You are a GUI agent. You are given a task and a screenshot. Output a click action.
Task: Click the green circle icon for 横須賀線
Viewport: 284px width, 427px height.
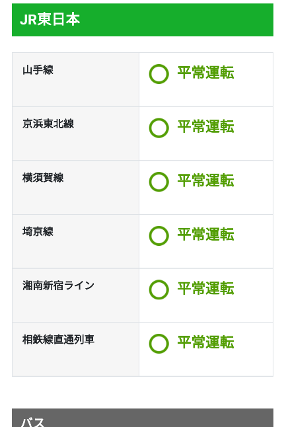(x=159, y=182)
